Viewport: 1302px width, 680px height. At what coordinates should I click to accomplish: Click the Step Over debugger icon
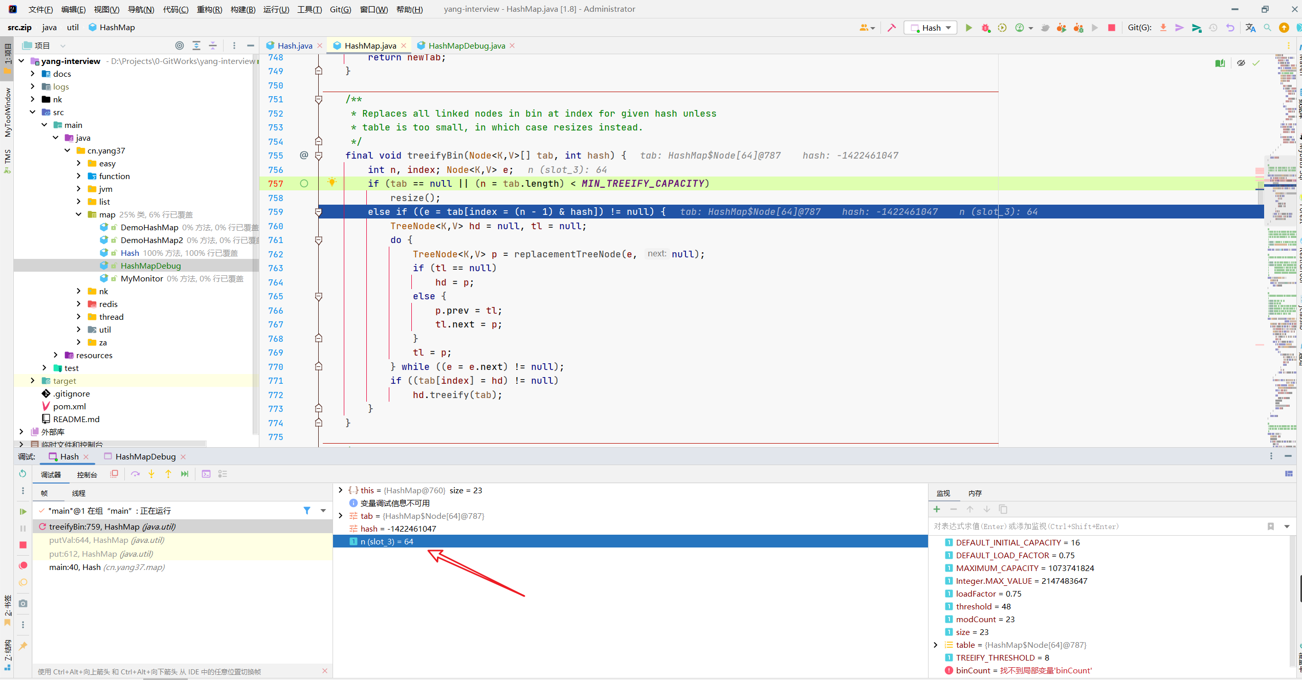[x=135, y=474]
